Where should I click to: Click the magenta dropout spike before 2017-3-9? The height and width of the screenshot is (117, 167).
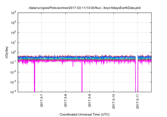82,77
